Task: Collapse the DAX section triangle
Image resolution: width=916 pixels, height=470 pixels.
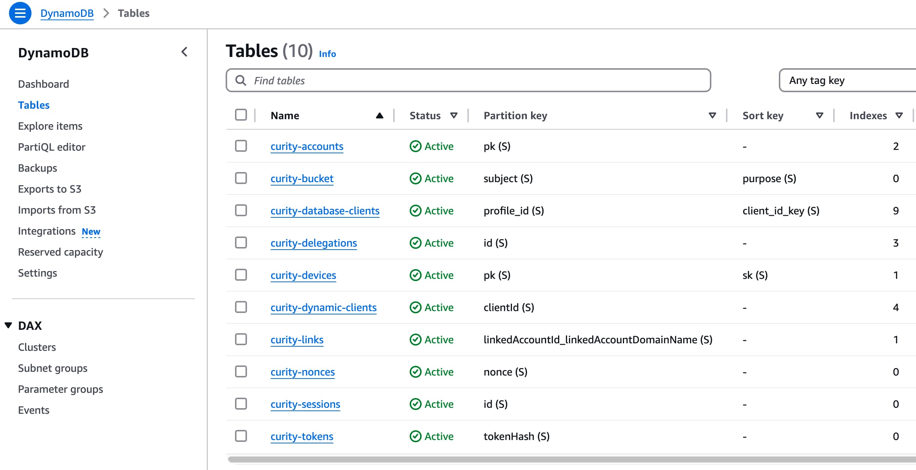Action: point(8,325)
